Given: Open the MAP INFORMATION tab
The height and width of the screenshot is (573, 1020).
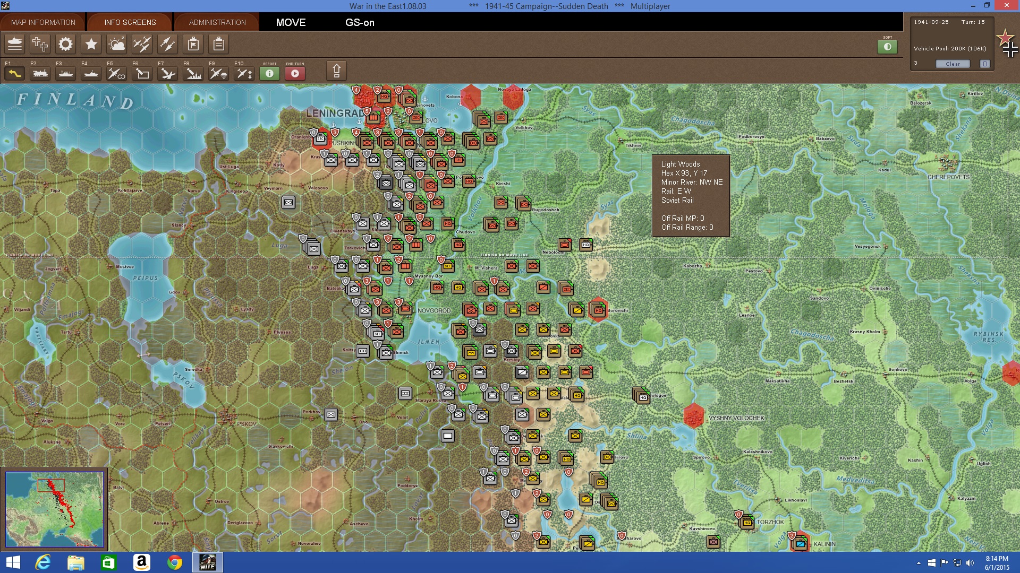Looking at the screenshot, I should [43, 22].
